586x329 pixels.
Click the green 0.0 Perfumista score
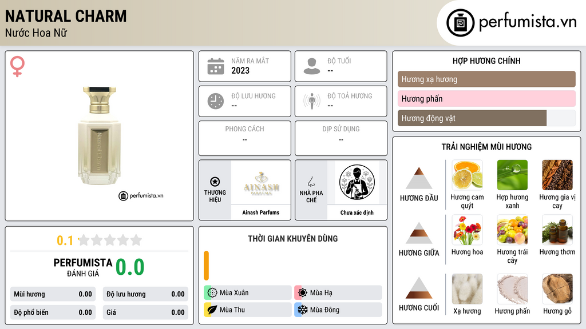coord(130,267)
